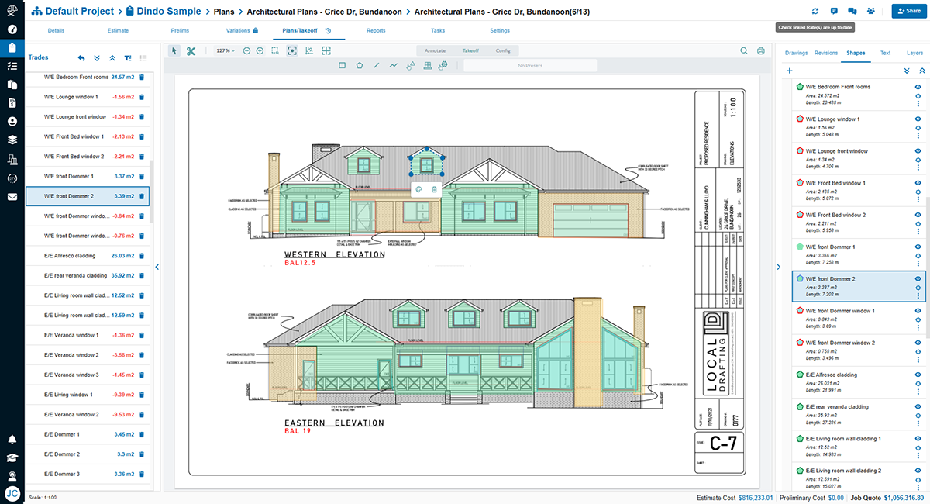Pick the rectangle shape tool
Screen dimensions: 930x504
[x=342, y=66]
